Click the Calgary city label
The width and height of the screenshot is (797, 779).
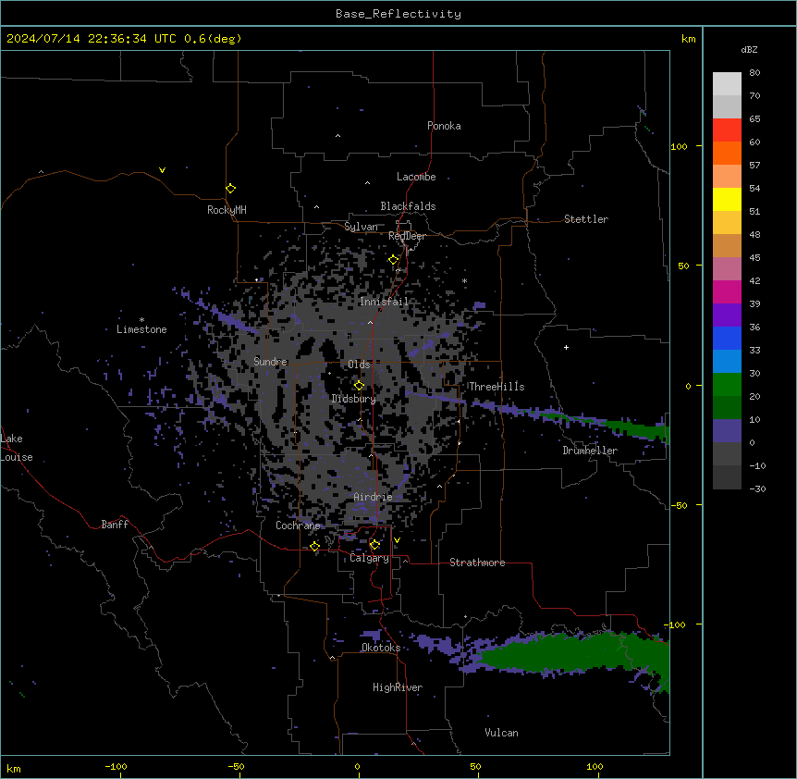[370, 558]
